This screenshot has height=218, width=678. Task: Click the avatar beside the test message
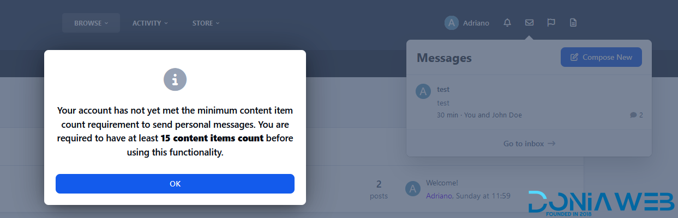(423, 91)
